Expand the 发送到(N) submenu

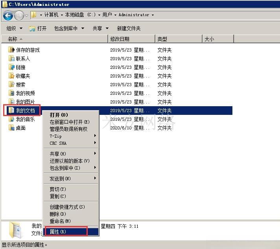71,179
